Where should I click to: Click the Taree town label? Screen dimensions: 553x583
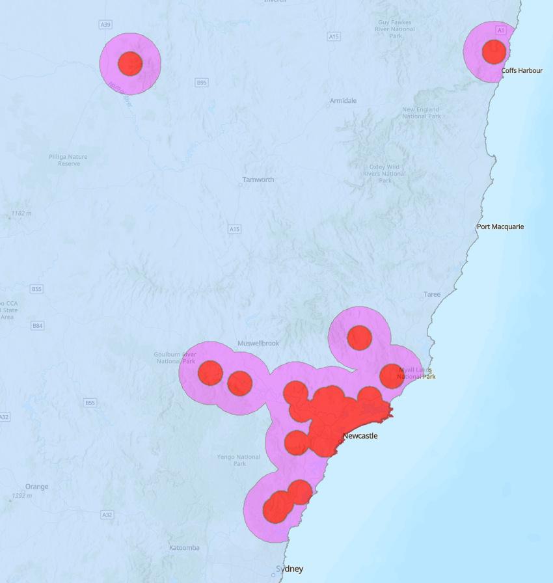432,294
